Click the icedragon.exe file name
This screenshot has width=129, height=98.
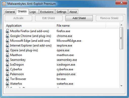click(66, 65)
